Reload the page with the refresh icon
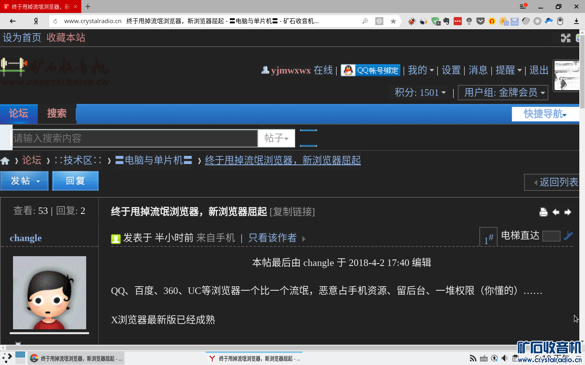 click(x=55, y=21)
